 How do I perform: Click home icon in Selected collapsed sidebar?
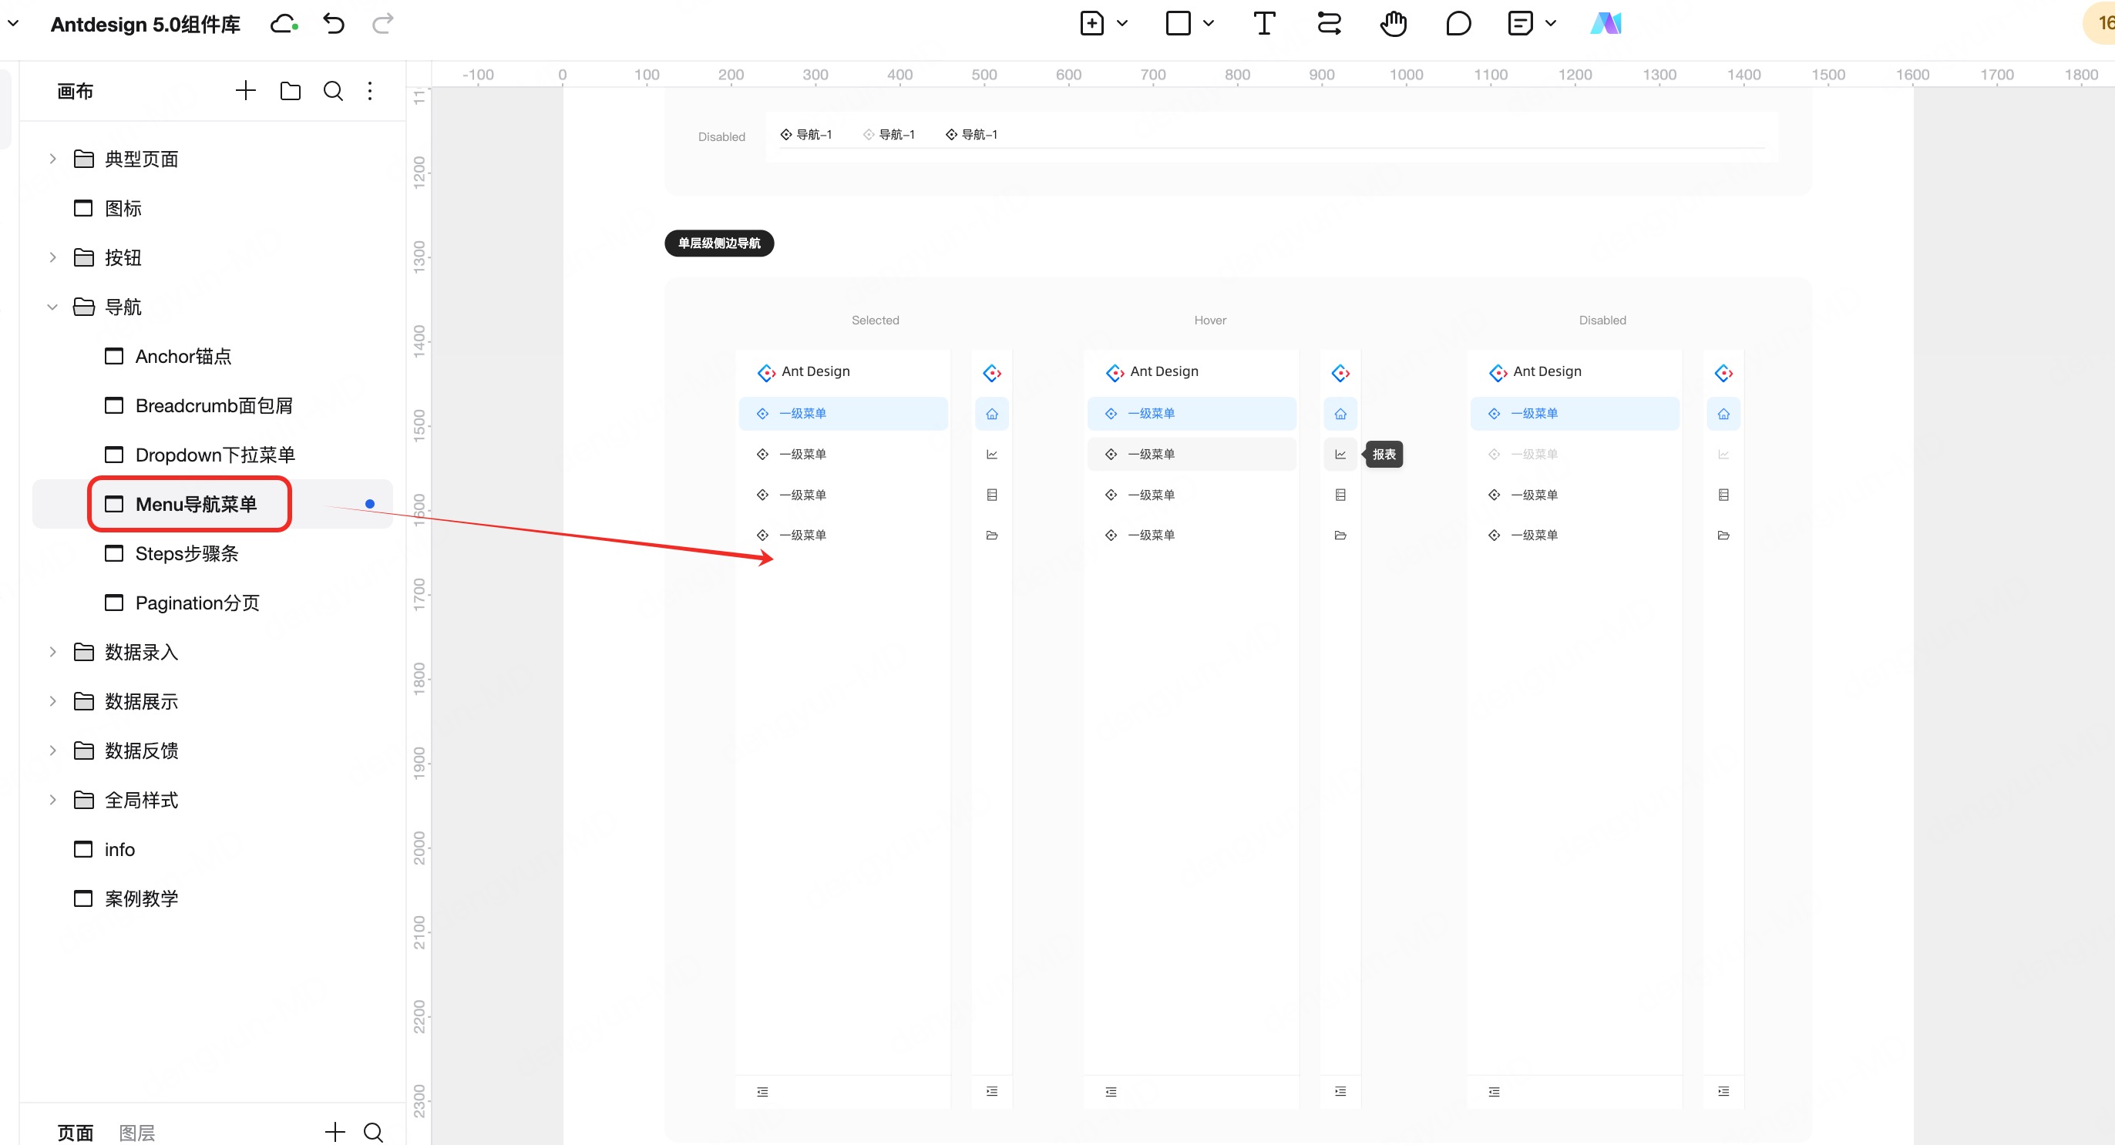[992, 414]
